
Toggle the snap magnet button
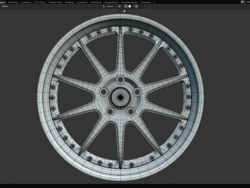point(126,6)
